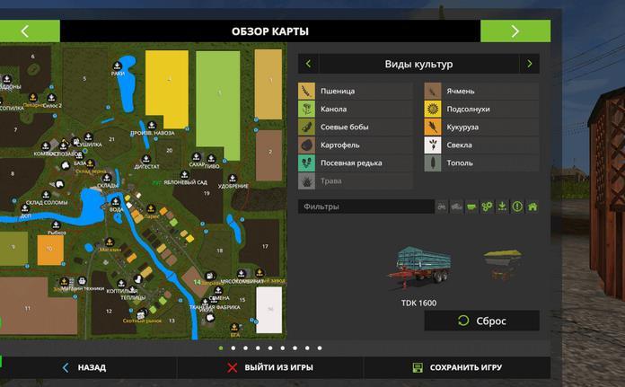Toggle the tractor vehicles map filter
Image resolution: width=625 pixels, height=387 pixels.
[x=442, y=207]
